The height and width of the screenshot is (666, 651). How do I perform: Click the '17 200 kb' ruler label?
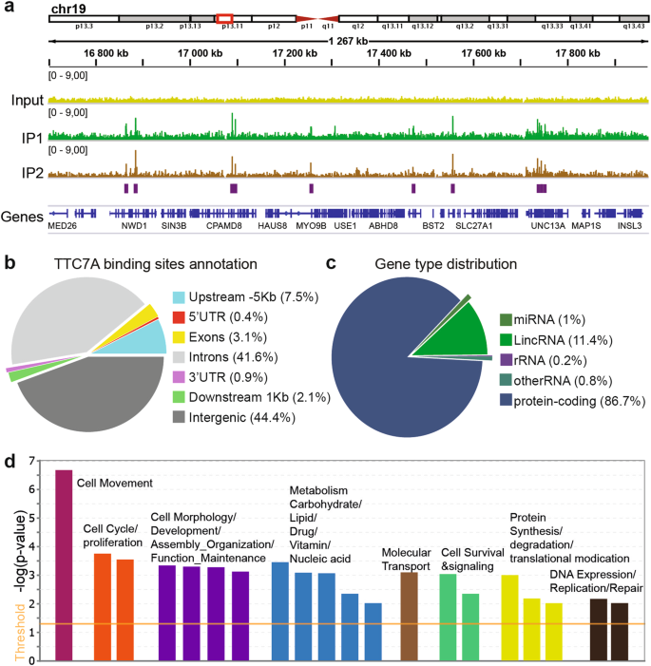[295, 53]
